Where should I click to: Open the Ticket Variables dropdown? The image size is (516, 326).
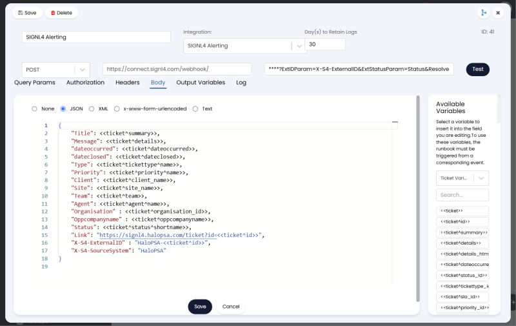click(x=462, y=178)
